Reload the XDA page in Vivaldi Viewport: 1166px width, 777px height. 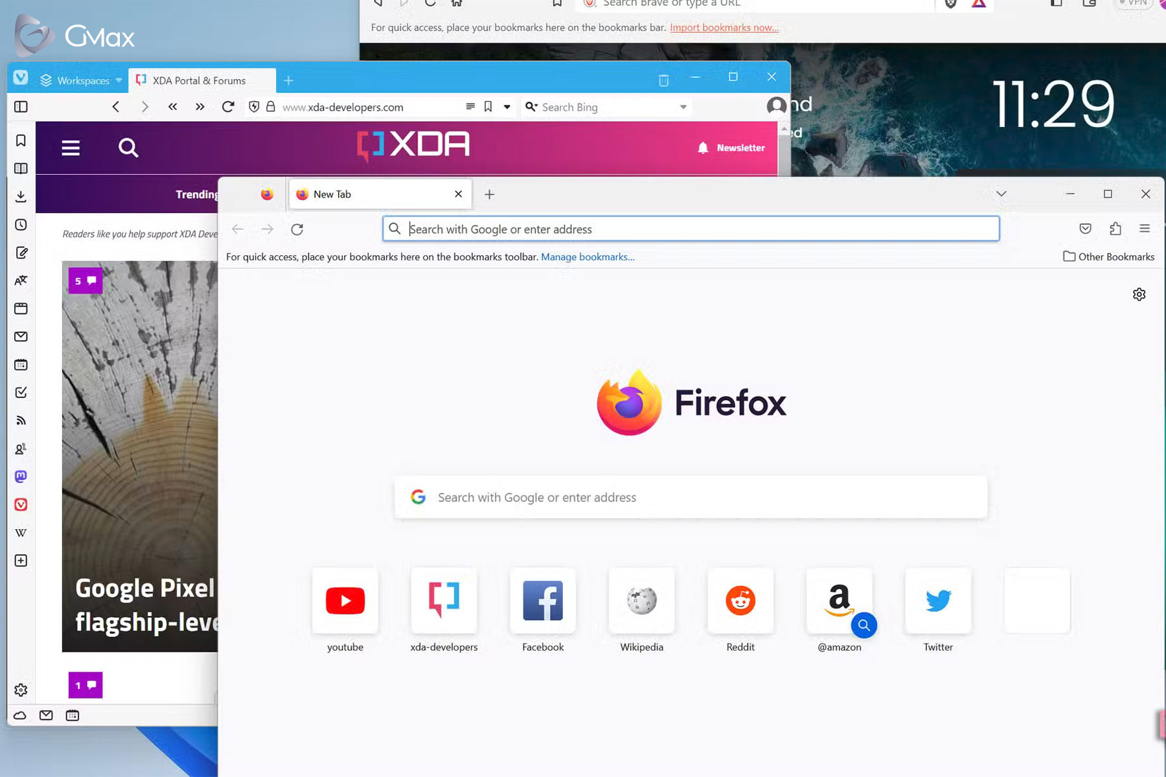(x=227, y=107)
